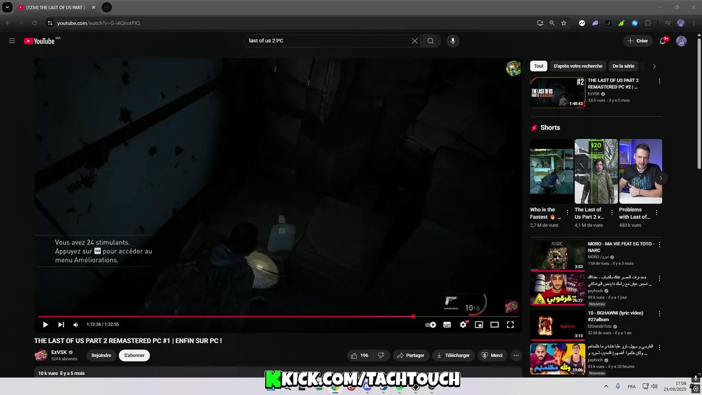The height and width of the screenshot is (395, 702).
Task: Select the Tout filter chip
Action: pos(539,66)
